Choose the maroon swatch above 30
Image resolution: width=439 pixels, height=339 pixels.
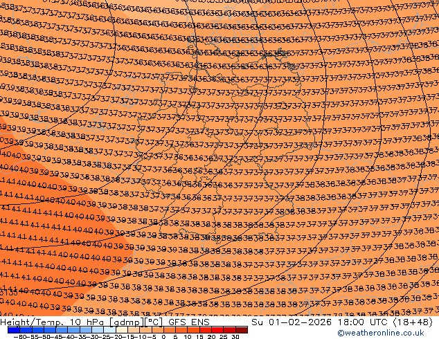[x=242, y=330]
